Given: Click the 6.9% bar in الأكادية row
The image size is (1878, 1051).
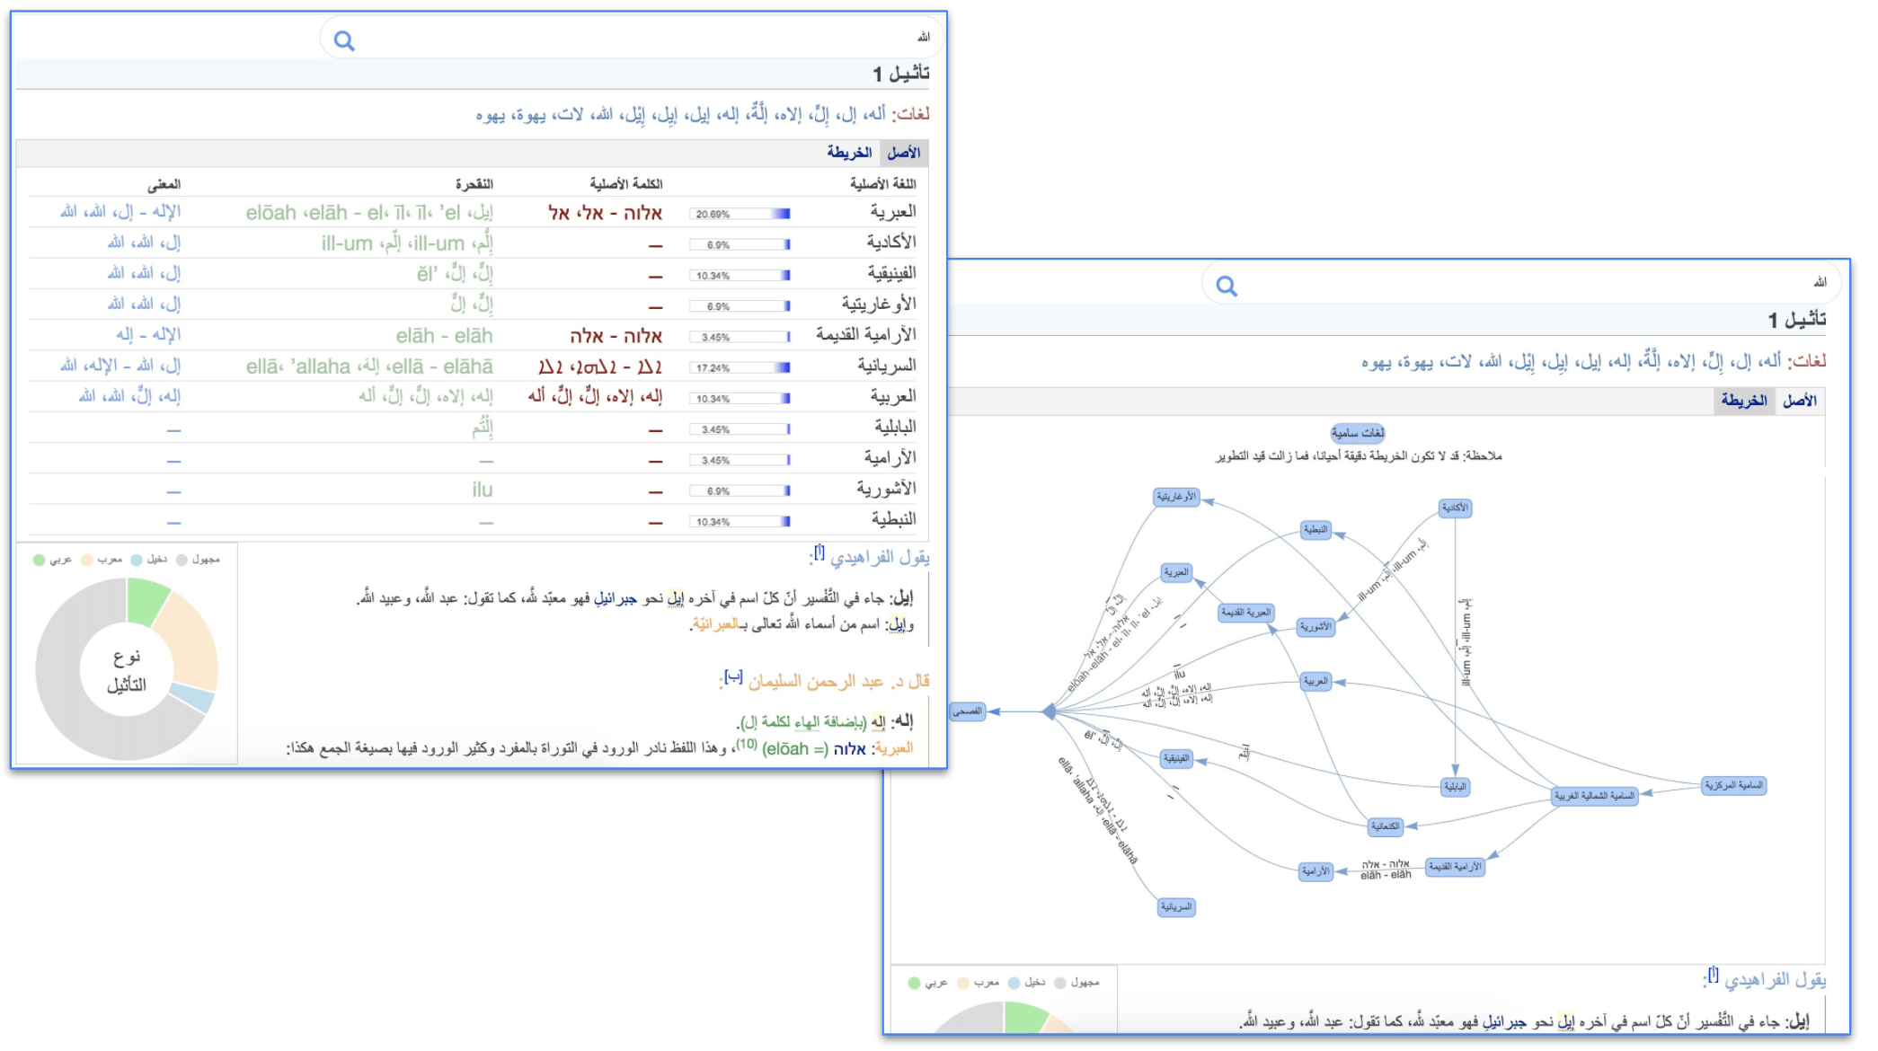Looking at the screenshot, I should tap(740, 244).
